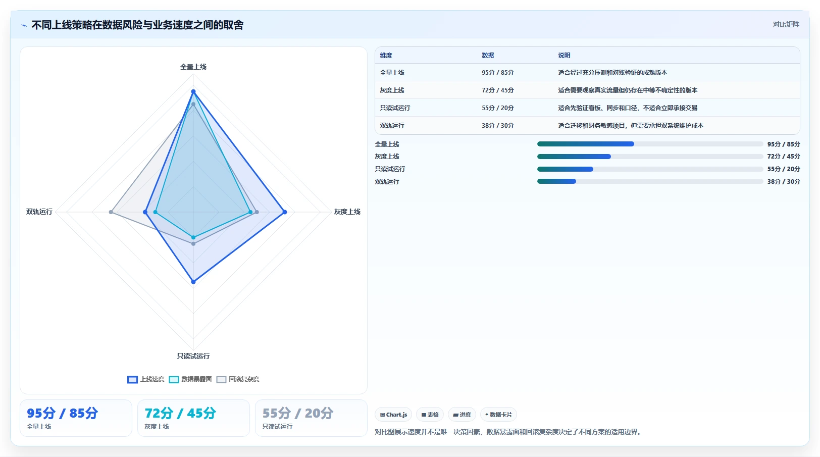Click the 38分 / 30分 value beside 双轨运行 bar
This screenshot has height=457, width=820.
coord(784,182)
